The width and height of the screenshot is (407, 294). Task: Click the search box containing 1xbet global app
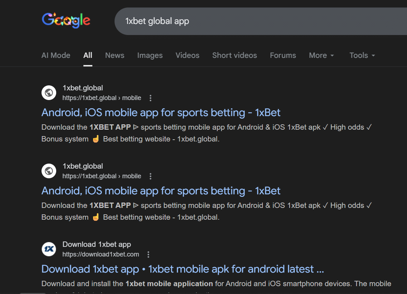point(251,21)
